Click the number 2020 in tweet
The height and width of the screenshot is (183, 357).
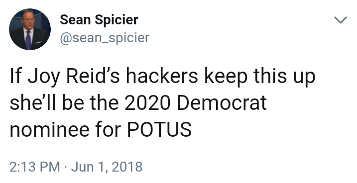tap(147, 103)
